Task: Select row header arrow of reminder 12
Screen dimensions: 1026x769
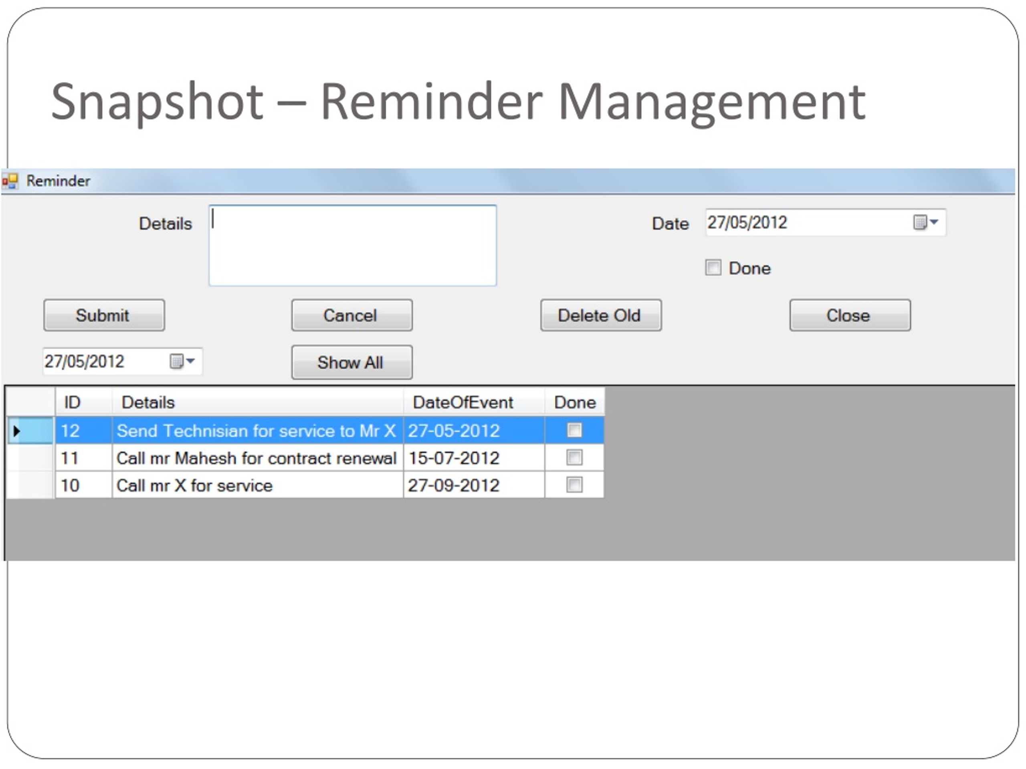Action: pyautogui.click(x=30, y=431)
